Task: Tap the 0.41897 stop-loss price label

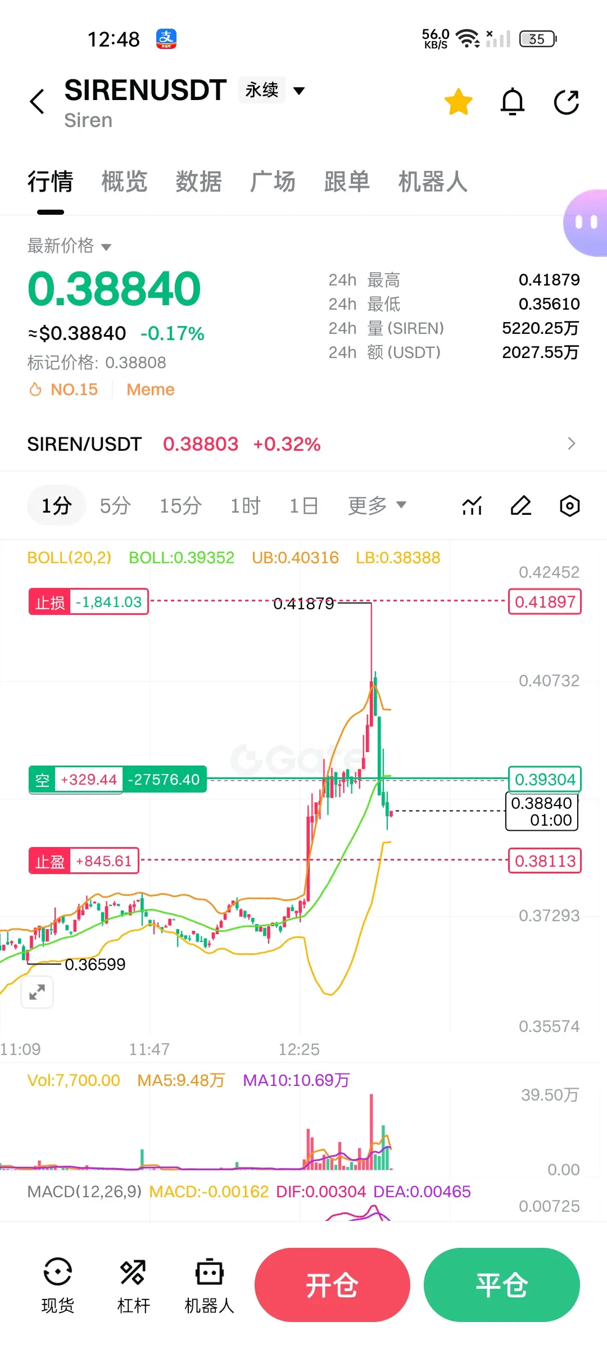Action: coord(545,602)
